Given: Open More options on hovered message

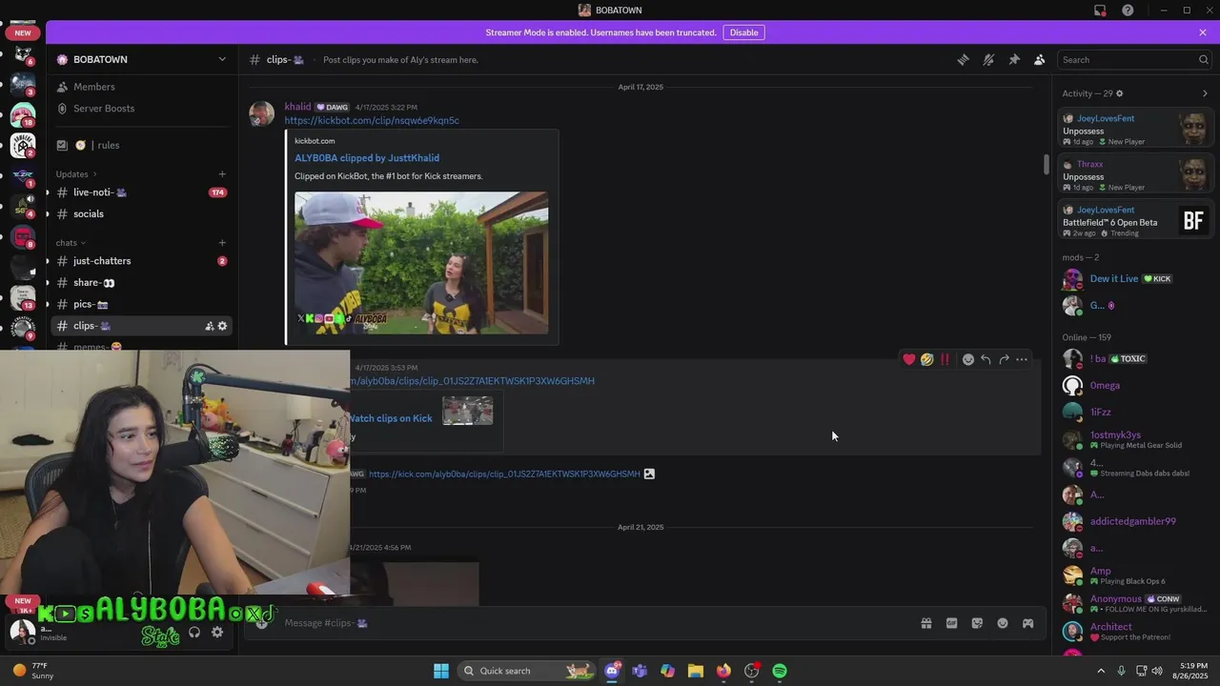Looking at the screenshot, I should click(1022, 359).
